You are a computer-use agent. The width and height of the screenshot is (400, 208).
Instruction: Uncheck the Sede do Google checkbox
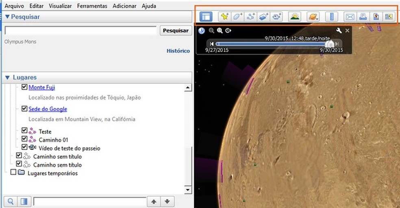coord(24,109)
